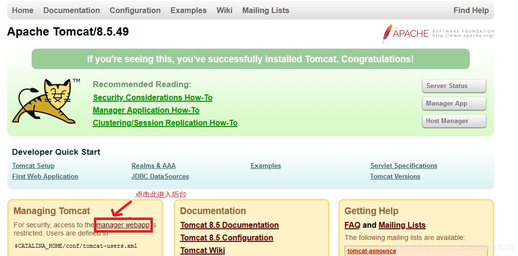The image size is (518, 256).
Task: Open the tomcat-announce mailing list link
Action: tap(371, 251)
